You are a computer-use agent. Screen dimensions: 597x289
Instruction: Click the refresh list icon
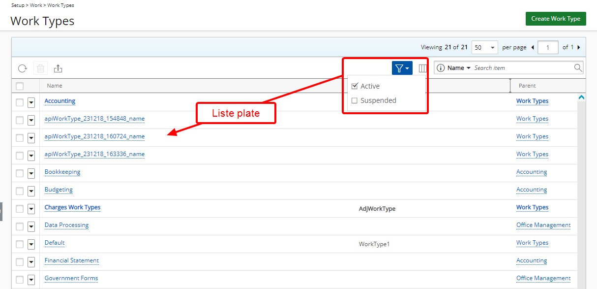tap(22, 68)
